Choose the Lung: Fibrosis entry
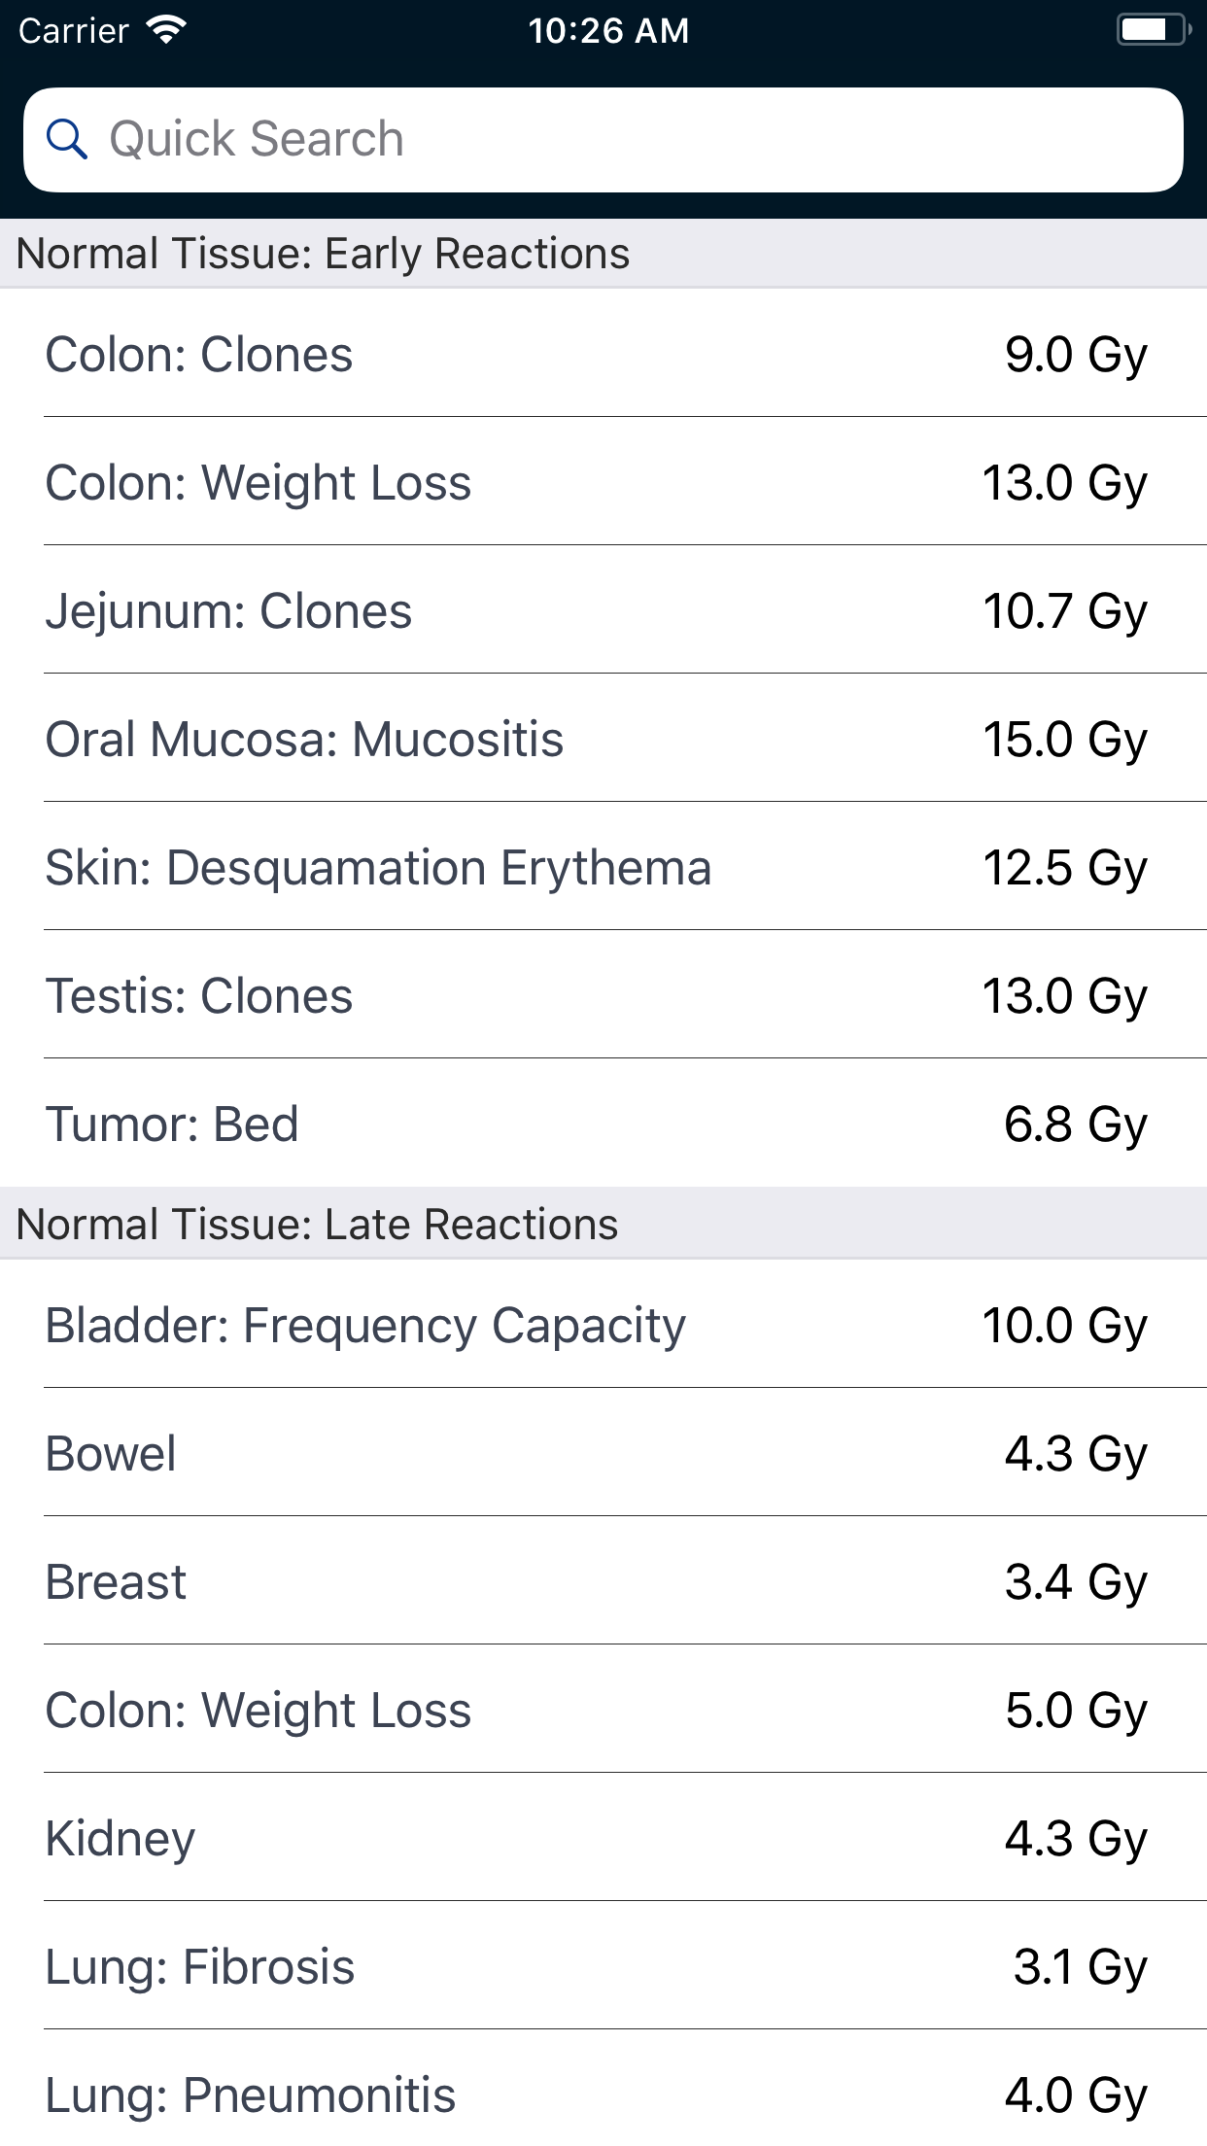 click(603, 1966)
